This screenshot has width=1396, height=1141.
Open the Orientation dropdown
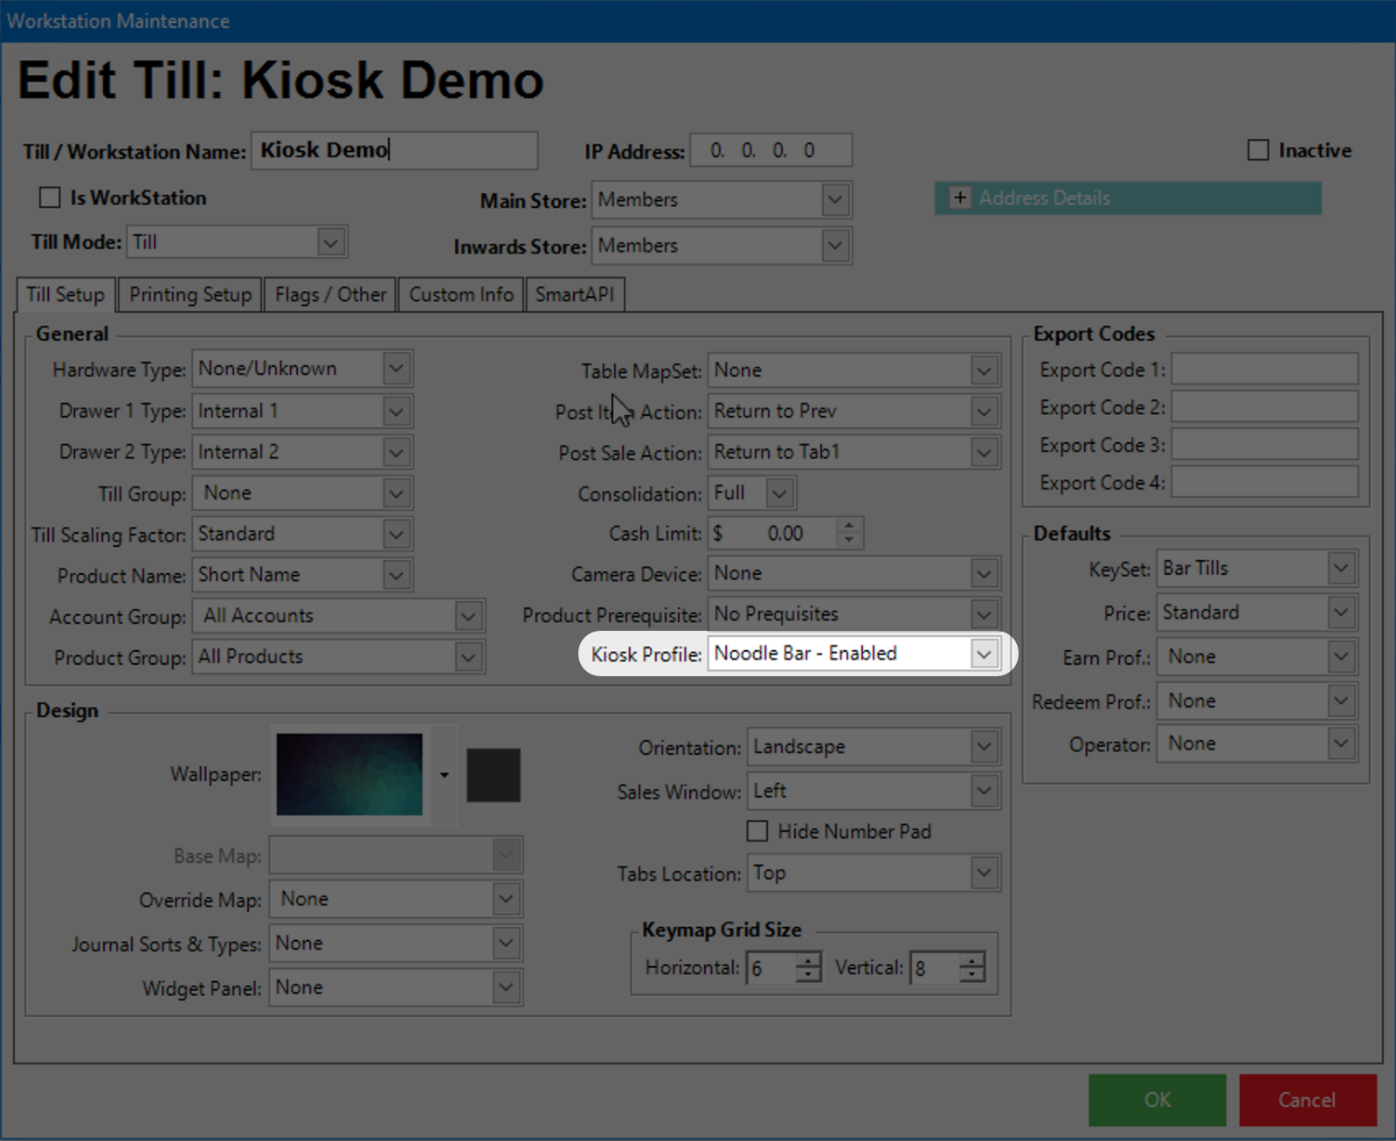(x=984, y=747)
